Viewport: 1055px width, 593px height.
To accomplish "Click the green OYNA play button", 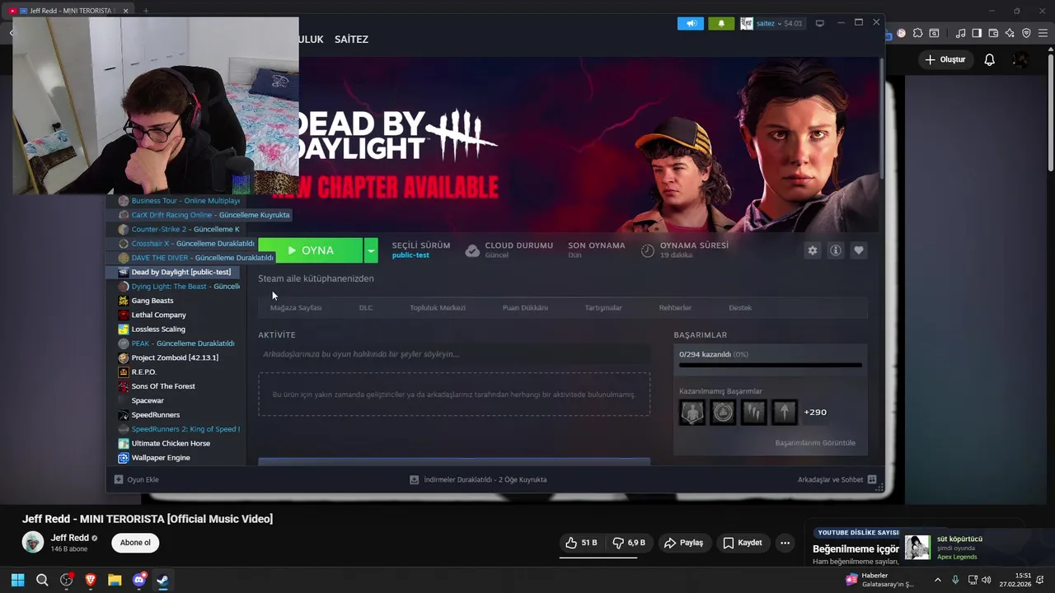I will point(310,250).
